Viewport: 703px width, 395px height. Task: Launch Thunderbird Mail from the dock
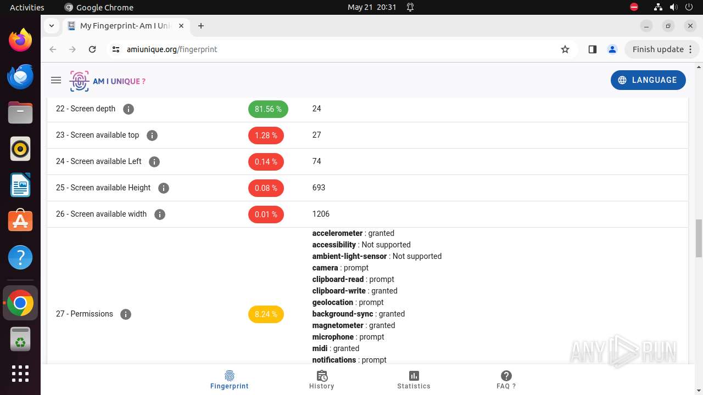20,76
